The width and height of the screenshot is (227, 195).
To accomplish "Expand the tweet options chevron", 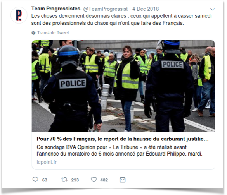I will click(212, 9).
